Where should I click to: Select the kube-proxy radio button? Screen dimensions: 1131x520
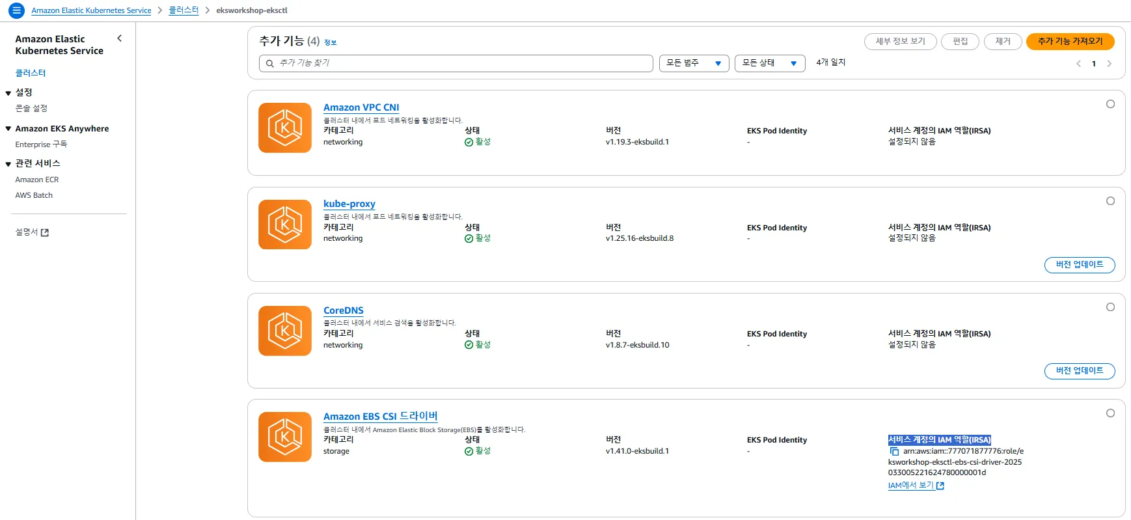(1110, 201)
